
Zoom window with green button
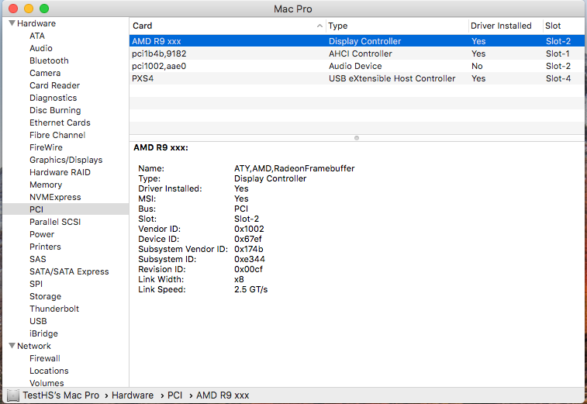click(x=43, y=9)
